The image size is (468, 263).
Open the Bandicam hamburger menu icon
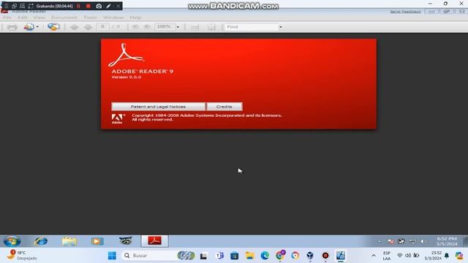[x=6, y=6]
